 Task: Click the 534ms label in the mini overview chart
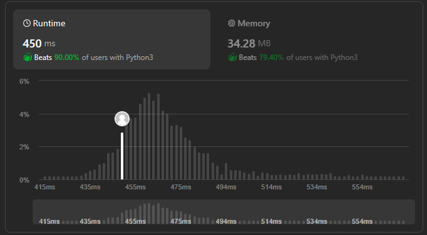[317, 221]
